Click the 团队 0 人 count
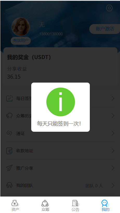This screenshot has height=213, width=120. click(94, 186)
